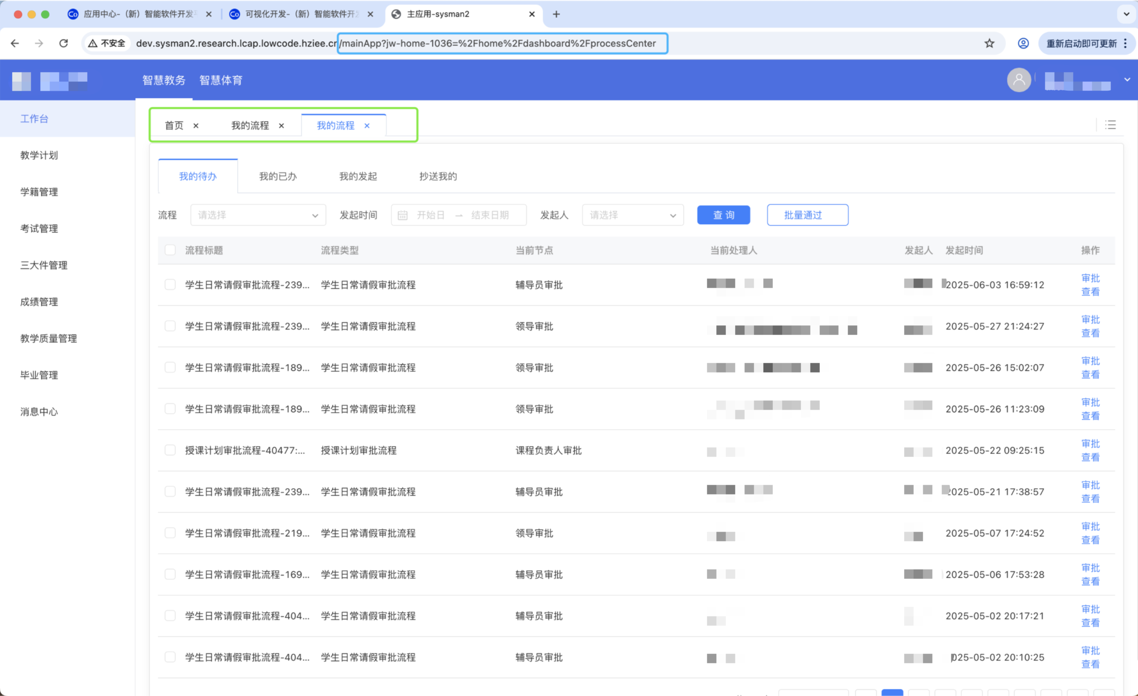Switch to the 我的已办 tab
Image resolution: width=1138 pixels, height=696 pixels.
[277, 176]
